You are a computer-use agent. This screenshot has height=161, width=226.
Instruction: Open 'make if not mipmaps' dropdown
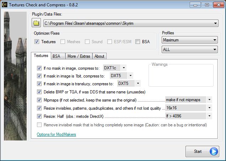coord(189,100)
